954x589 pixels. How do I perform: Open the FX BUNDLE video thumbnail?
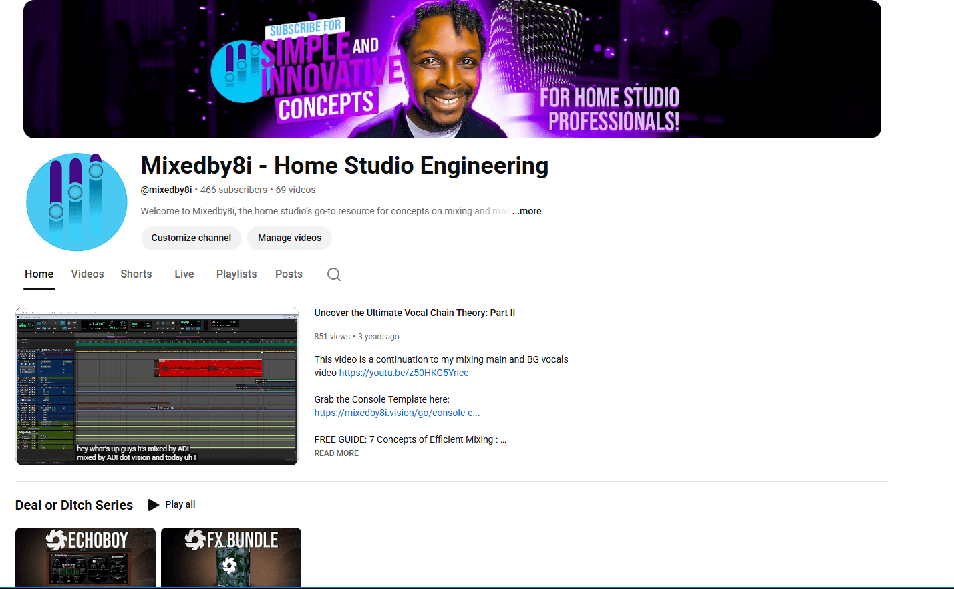pos(231,558)
